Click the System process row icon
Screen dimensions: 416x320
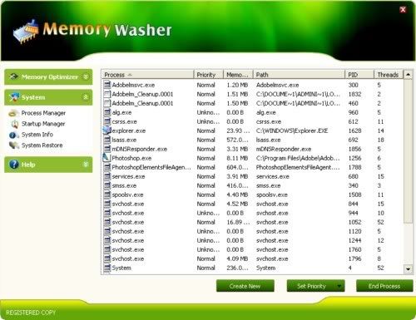[107, 268]
